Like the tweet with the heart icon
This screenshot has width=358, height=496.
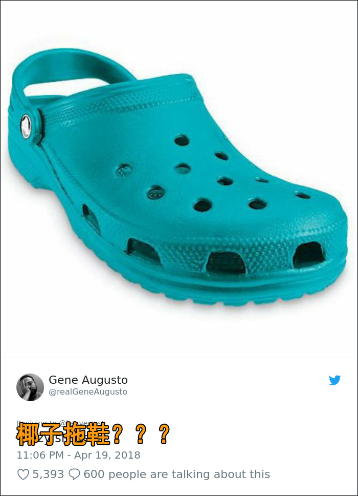[x=23, y=474]
